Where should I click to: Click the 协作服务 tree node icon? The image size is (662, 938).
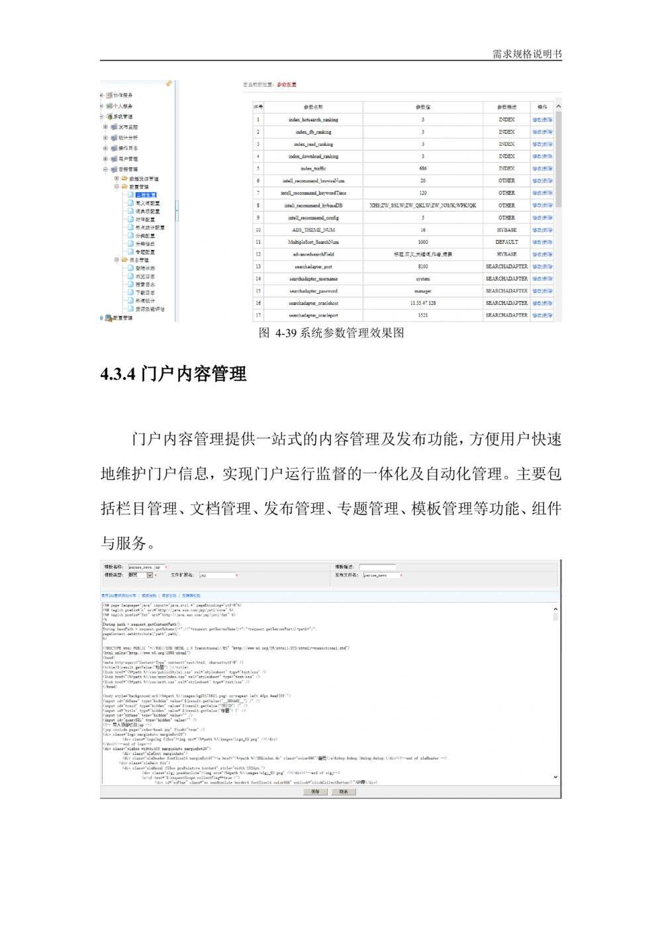tap(109, 95)
